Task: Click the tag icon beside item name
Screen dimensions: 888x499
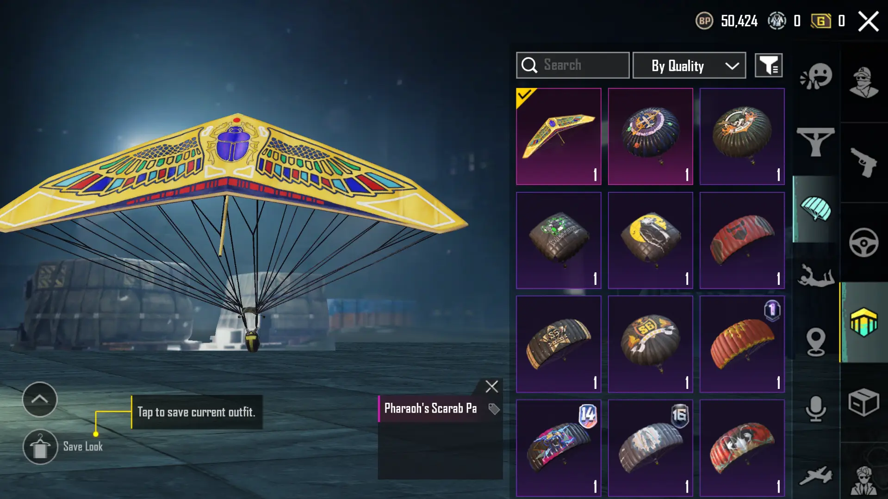Action: coord(494,409)
